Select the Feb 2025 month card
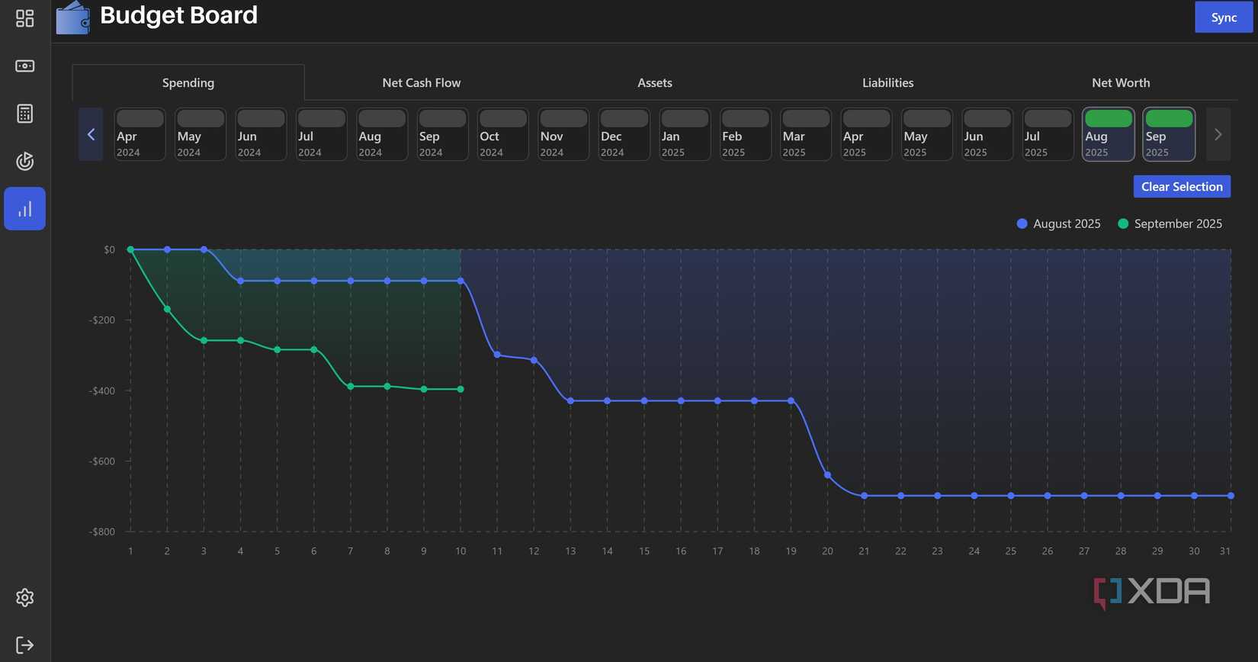The height and width of the screenshot is (662, 1258). point(745,134)
